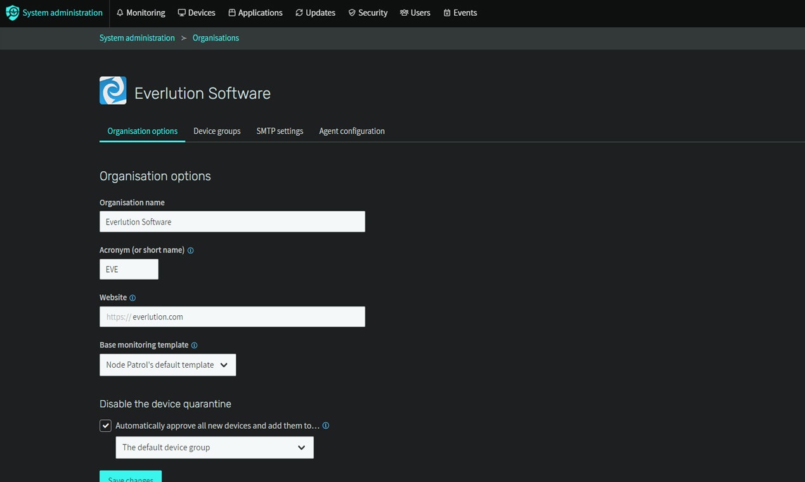This screenshot has height=482, width=805.
Task: Select the Organisation options tab
Action: 143,131
